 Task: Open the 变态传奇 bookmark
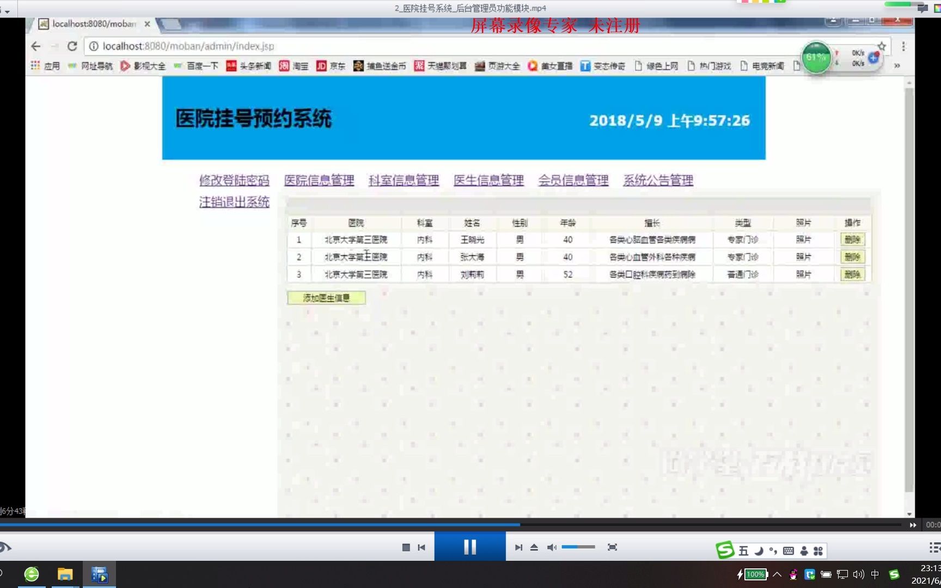tap(603, 66)
